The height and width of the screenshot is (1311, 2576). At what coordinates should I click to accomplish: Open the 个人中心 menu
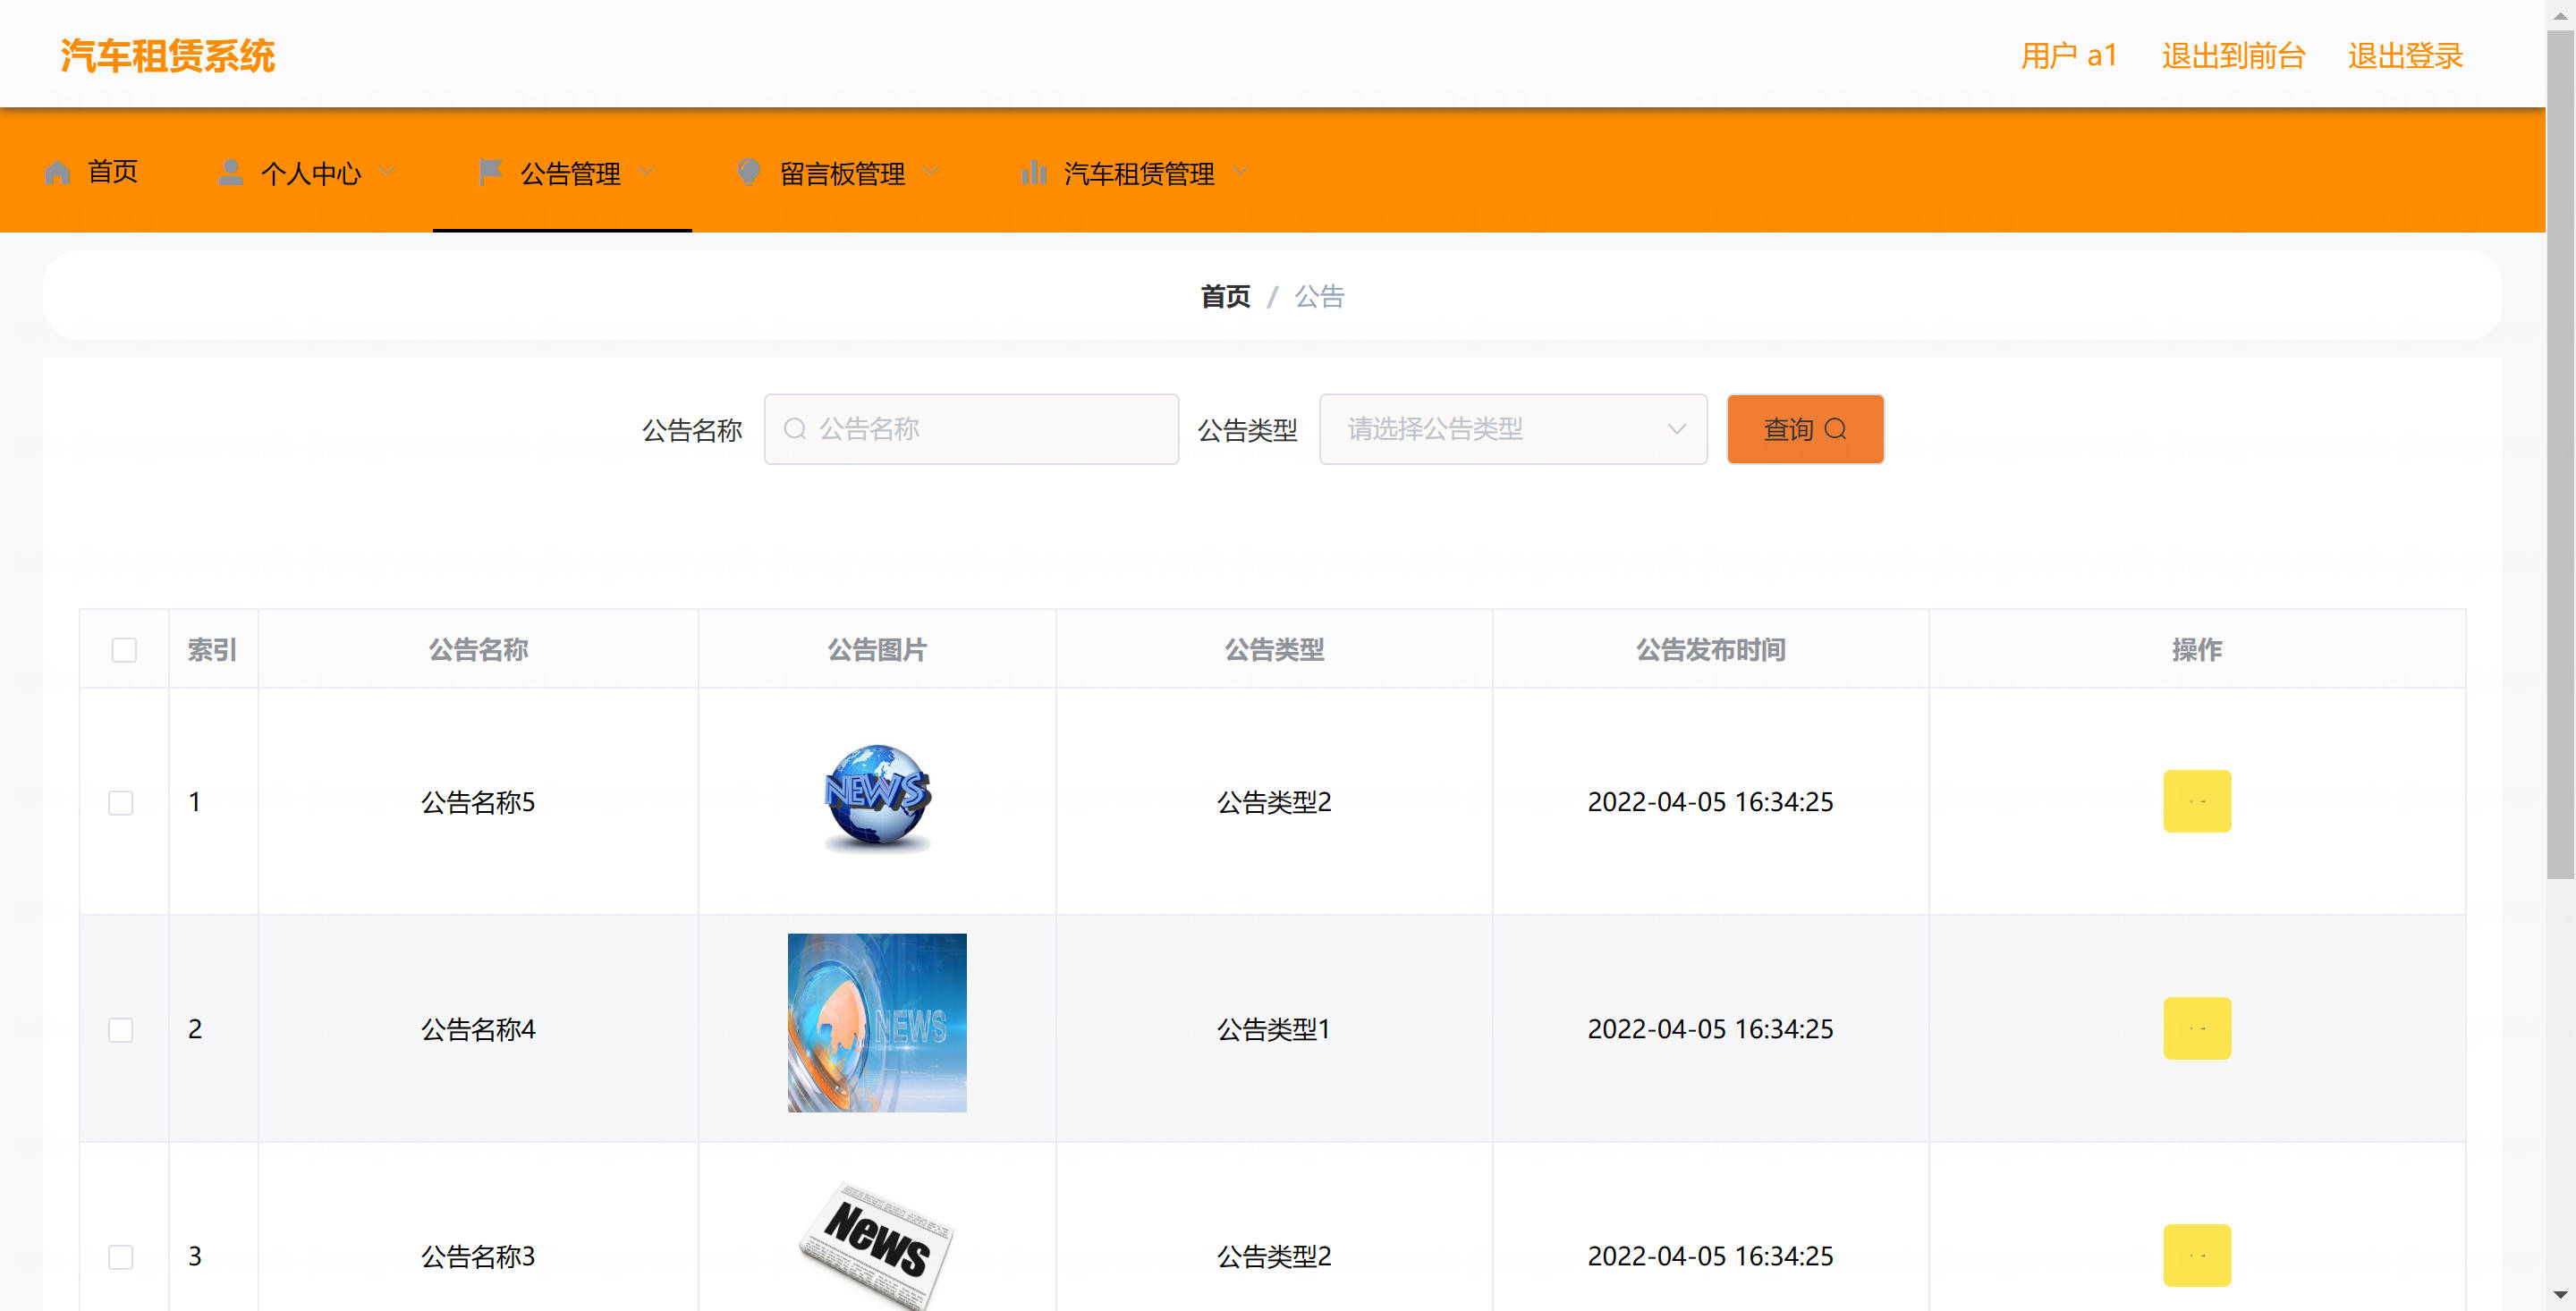308,173
